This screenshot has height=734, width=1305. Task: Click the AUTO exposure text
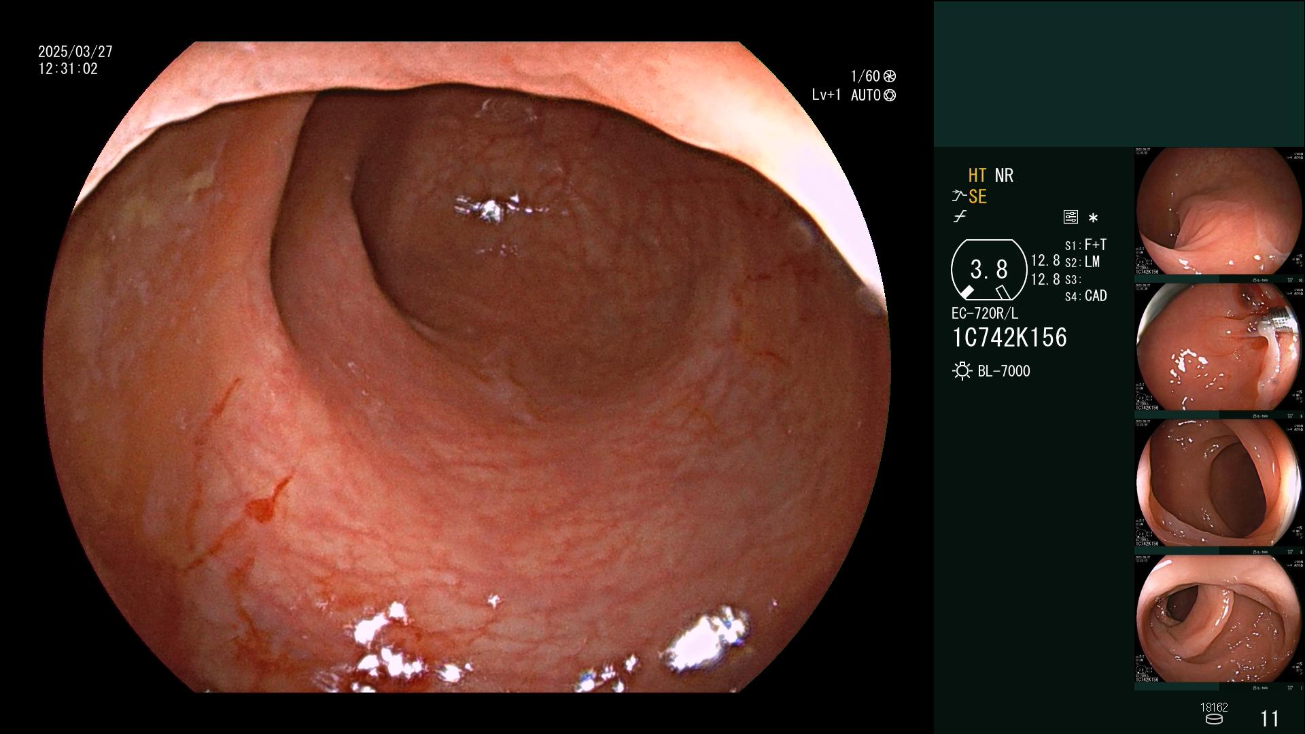866,95
